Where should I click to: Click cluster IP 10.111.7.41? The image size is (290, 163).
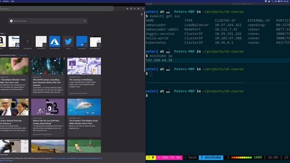pos(226,29)
